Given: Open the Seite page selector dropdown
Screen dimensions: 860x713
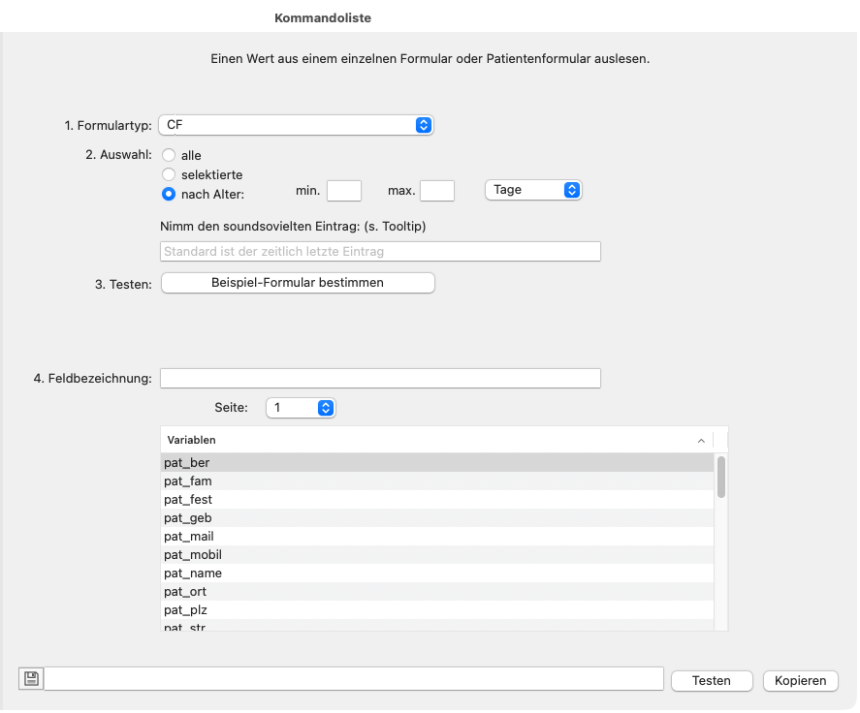Looking at the screenshot, I should (301, 408).
